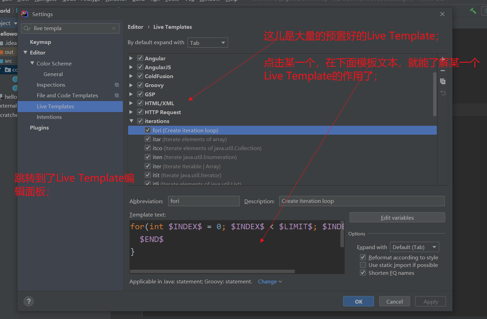The image size is (487, 319).
Task: Click the export icon beside File and Code Templates
Action: click(x=117, y=95)
